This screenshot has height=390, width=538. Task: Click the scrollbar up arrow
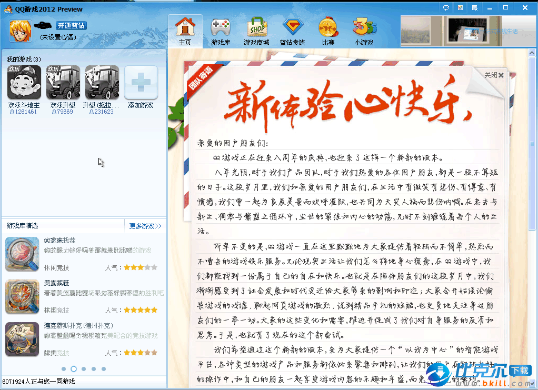point(532,53)
